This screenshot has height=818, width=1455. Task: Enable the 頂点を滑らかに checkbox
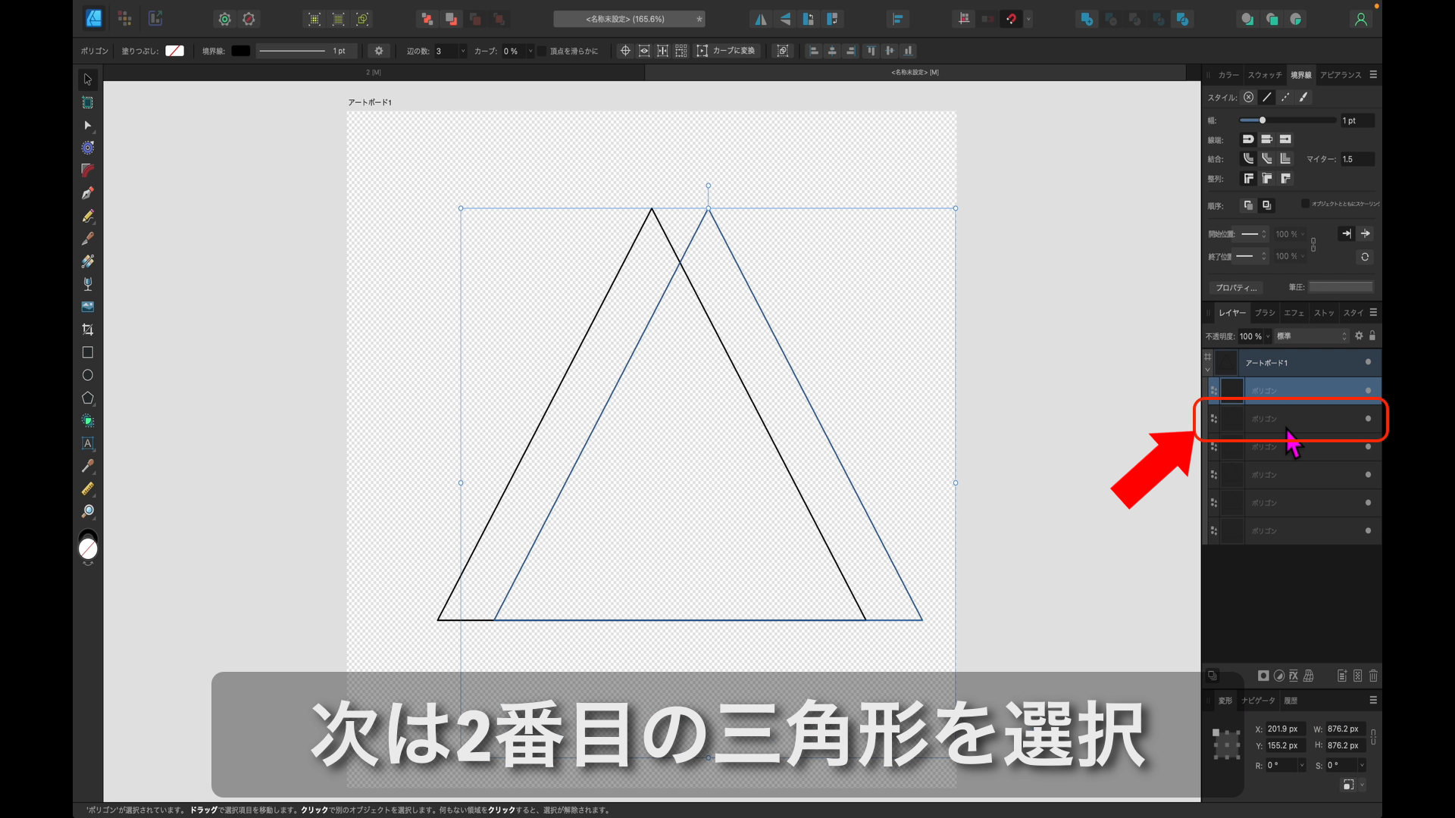541,51
